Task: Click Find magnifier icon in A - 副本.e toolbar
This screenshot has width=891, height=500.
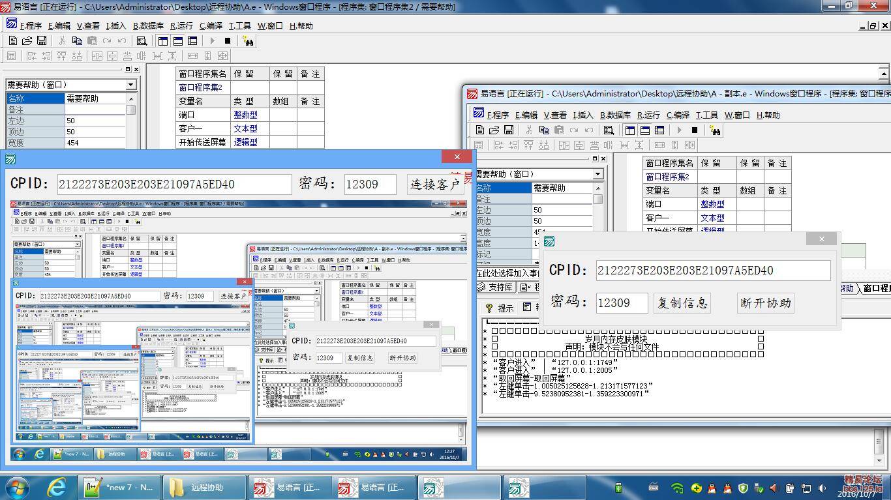Action: pos(609,130)
